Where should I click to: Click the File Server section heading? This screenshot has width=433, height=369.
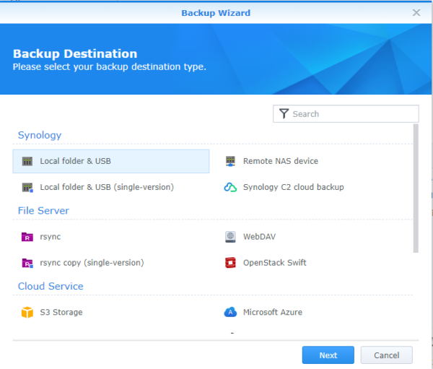point(43,211)
